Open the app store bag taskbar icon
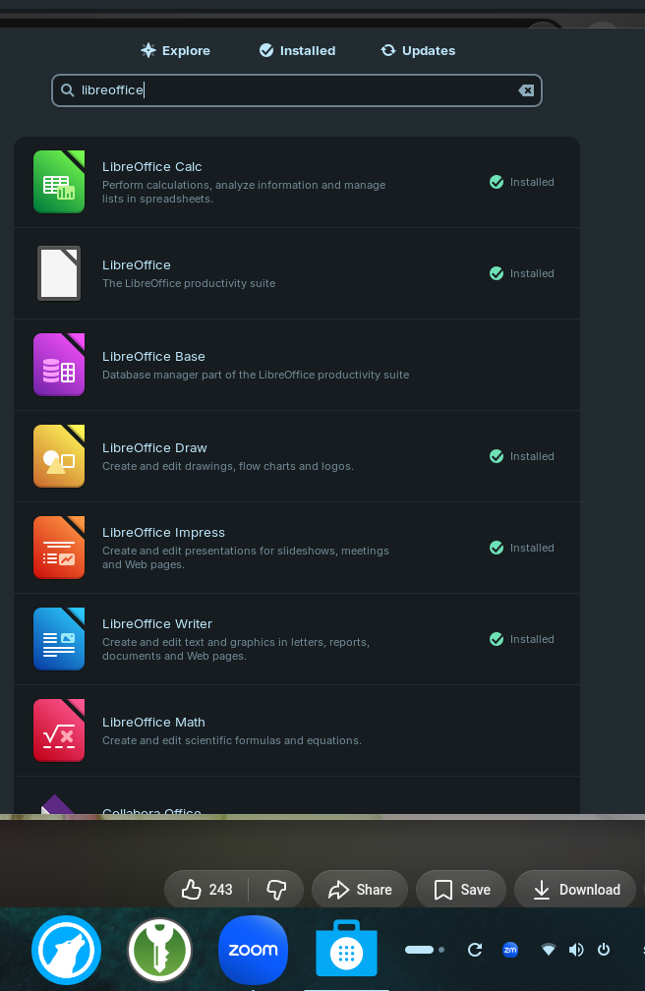This screenshot has height=991, width=645. pyautogui.click(x=346, y=949)
